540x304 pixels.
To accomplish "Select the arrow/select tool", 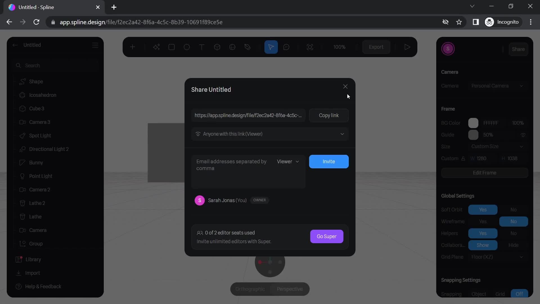I will [271, 47].
